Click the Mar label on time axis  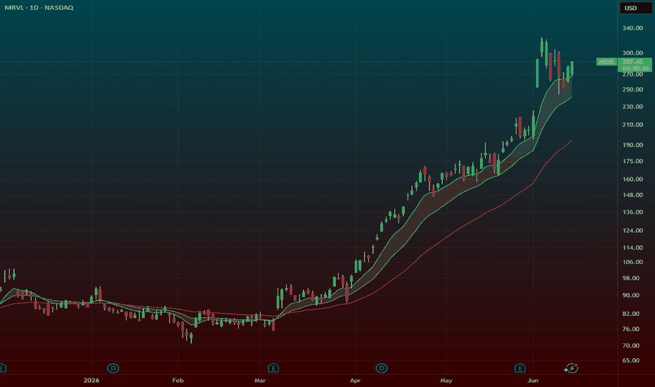[260, 380]
